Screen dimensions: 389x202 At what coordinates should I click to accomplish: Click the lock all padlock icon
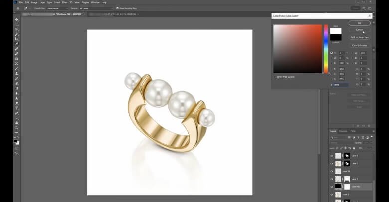click(354, 148)
